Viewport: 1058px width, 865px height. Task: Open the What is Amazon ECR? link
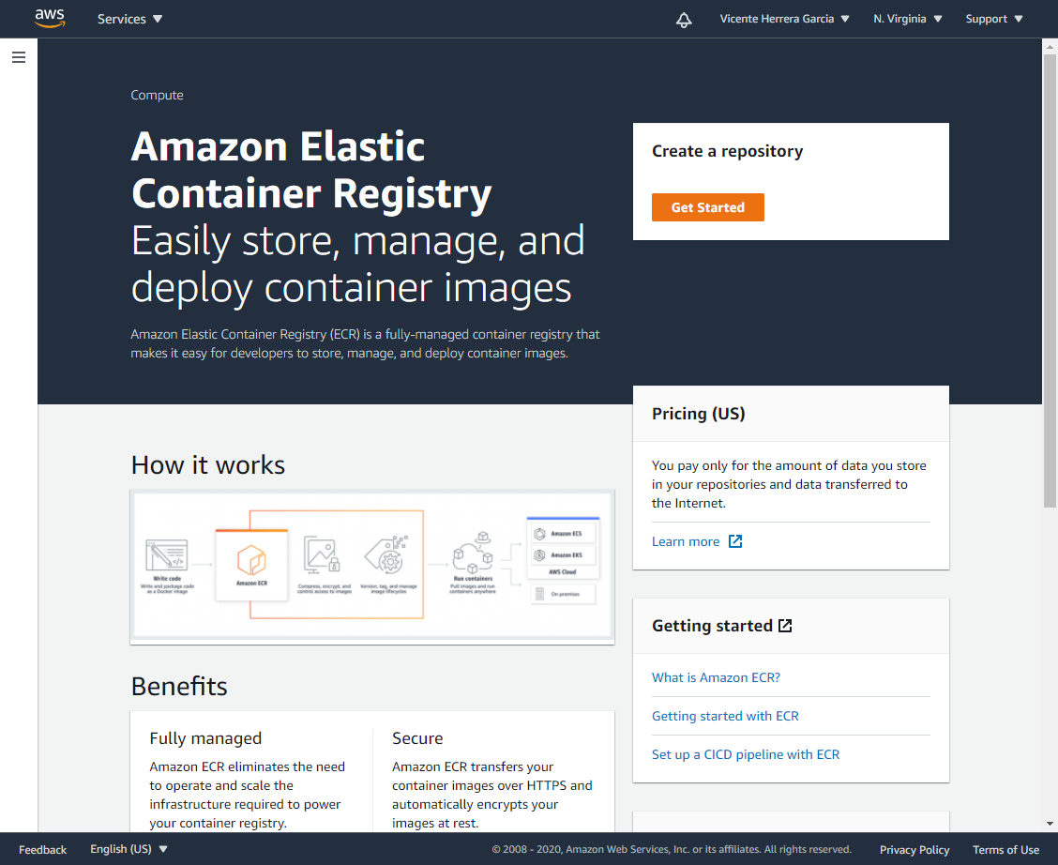(x=716, y=677)
